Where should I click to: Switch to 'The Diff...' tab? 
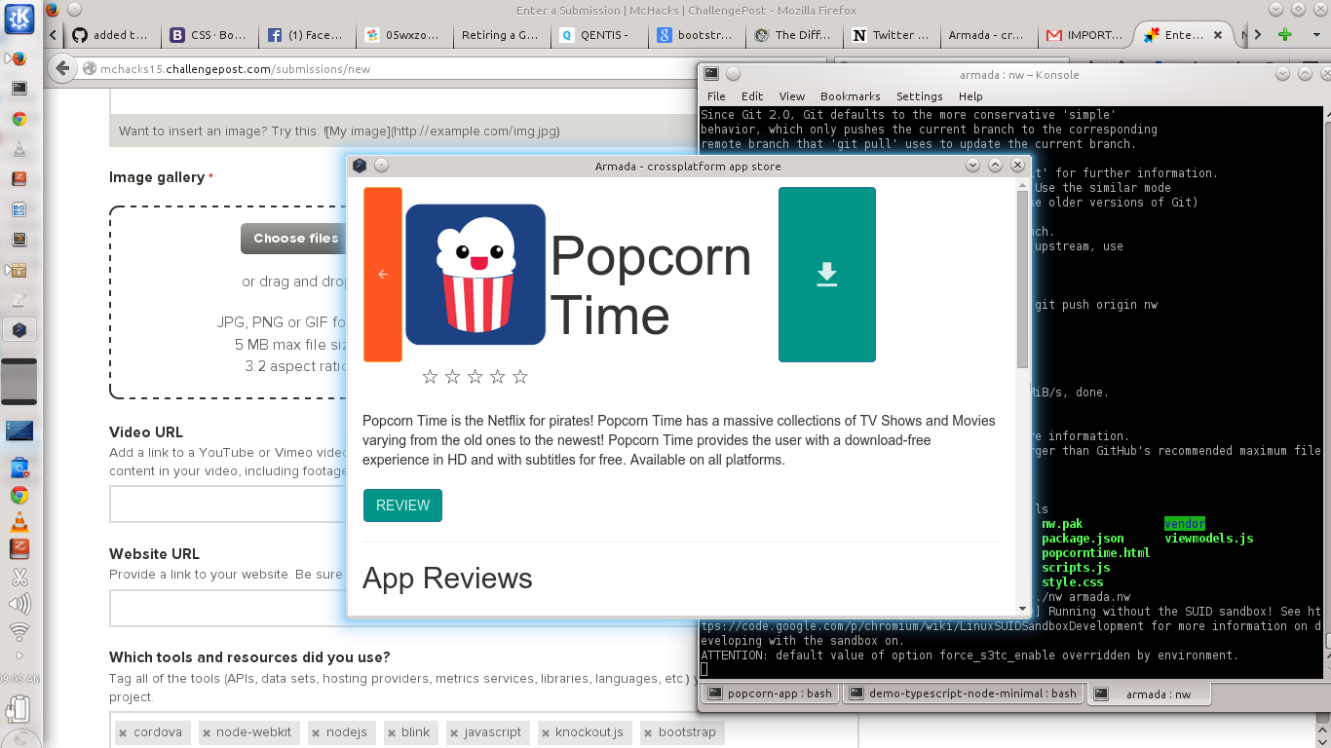tap(792, 35)
